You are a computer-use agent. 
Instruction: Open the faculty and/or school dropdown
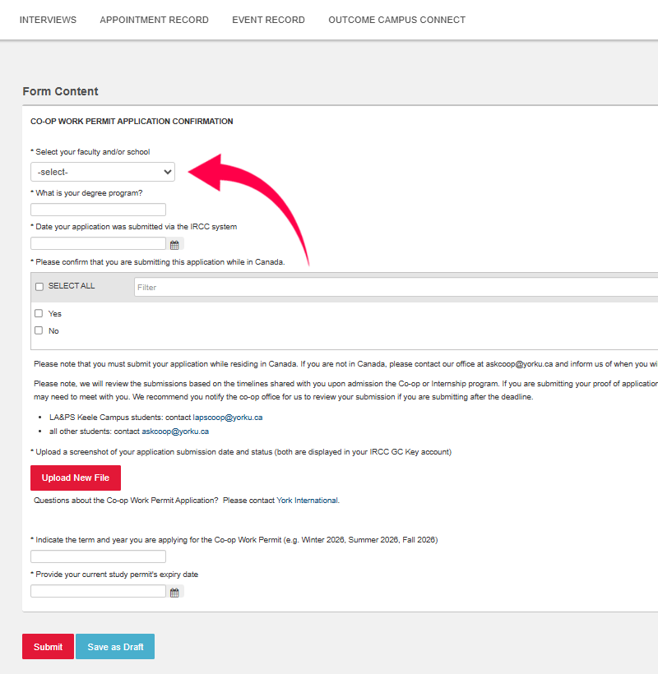tap(103, 172)
